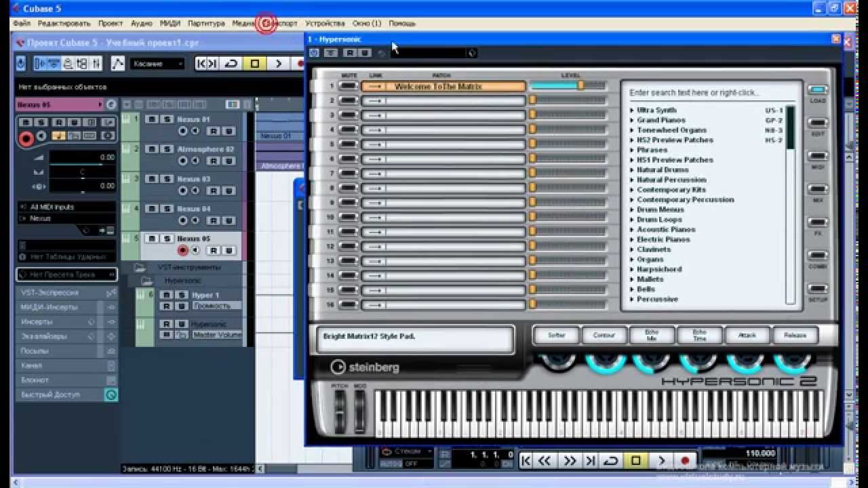The image size is (868, 488).
Task: Mute the Atmosphere 02 track
Action: tap(152, 149)
